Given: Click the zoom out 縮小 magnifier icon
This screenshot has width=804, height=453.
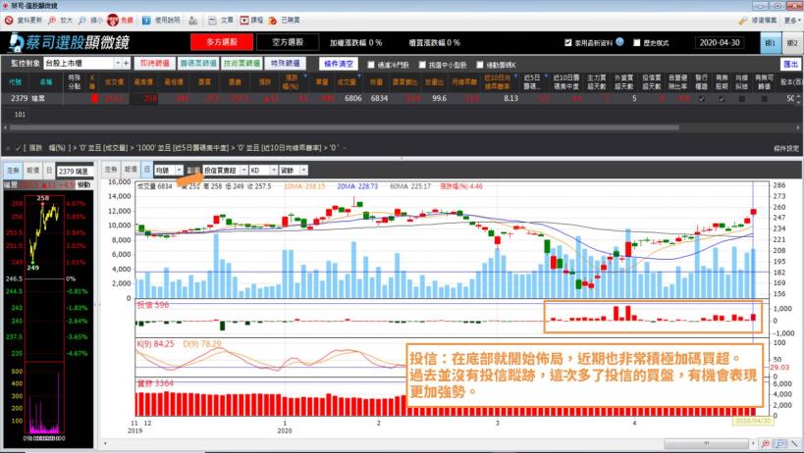Looking at the screenshot, I should click(x=82, y=21).
